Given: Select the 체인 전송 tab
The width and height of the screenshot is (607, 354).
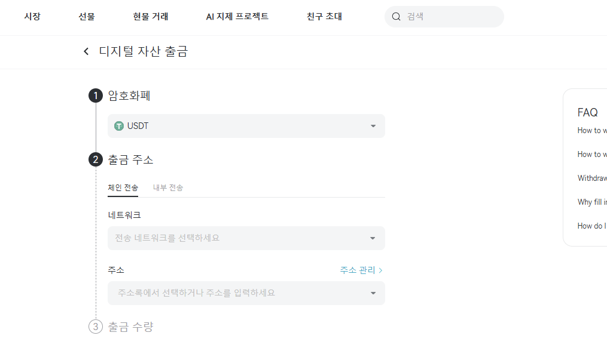Looking at the screenshot, I should click(x=123, y=187).
